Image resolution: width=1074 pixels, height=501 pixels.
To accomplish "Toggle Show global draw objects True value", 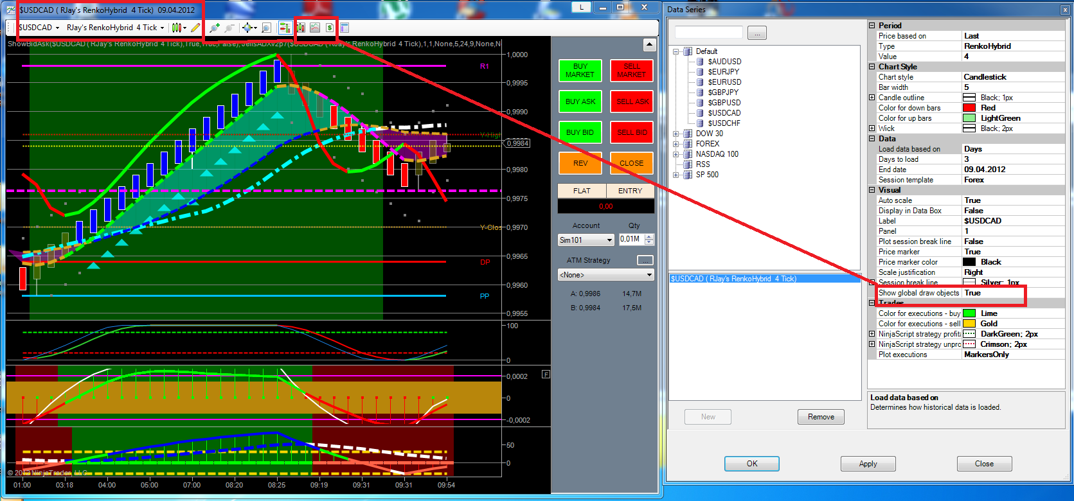I will [1013, 293].
